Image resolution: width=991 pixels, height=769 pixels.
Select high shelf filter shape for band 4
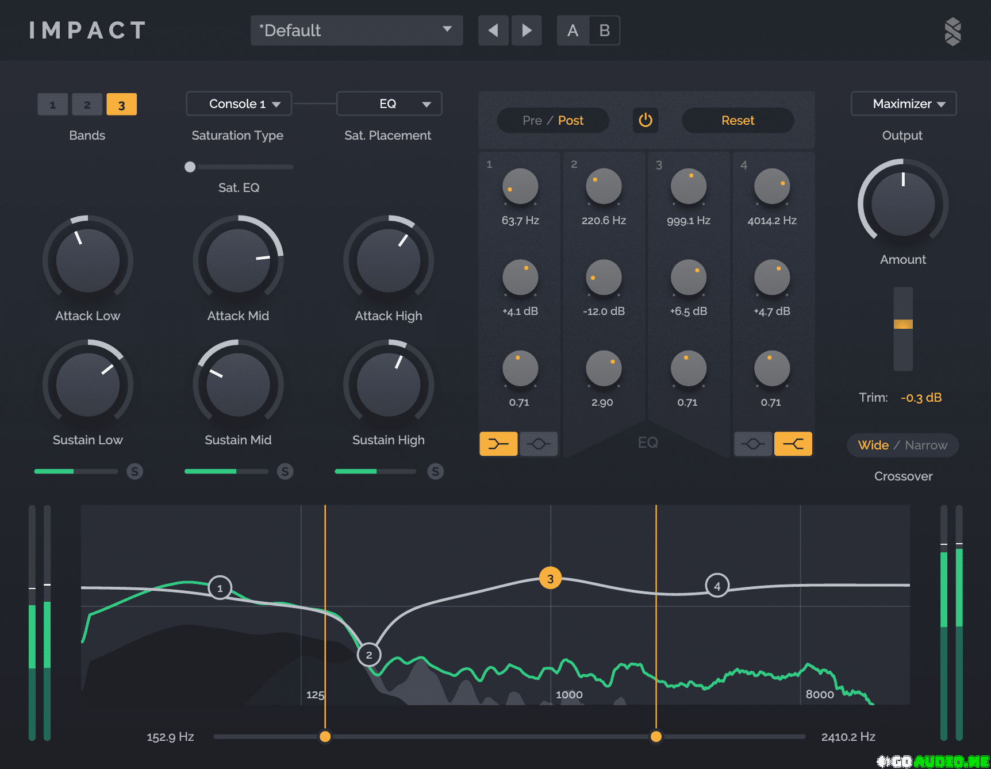pos(793,444)
